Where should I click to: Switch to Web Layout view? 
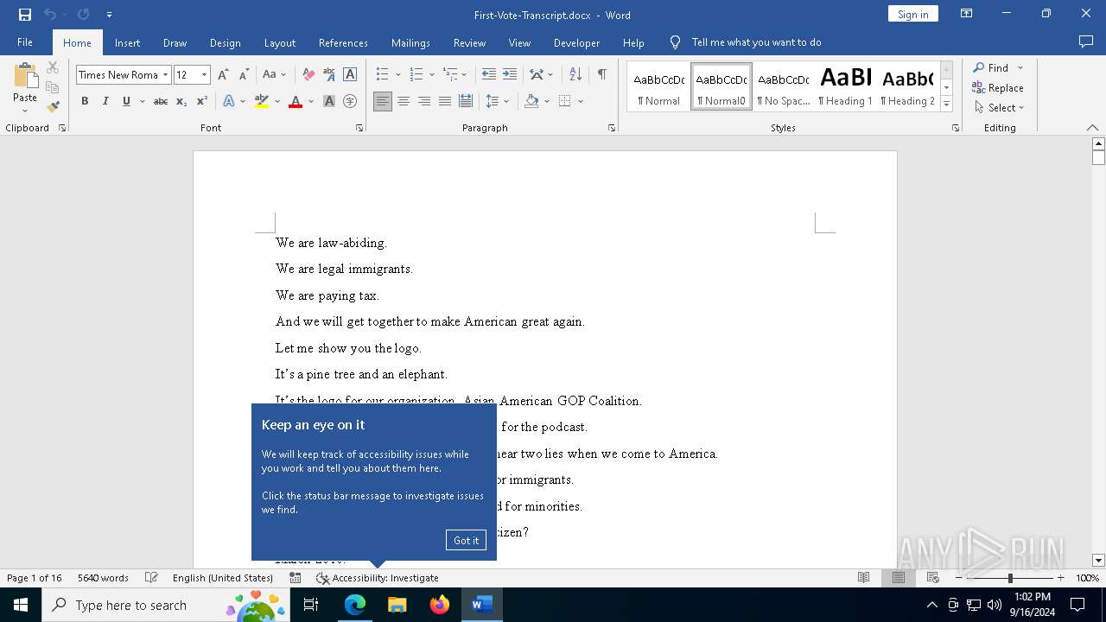(932, 578)
